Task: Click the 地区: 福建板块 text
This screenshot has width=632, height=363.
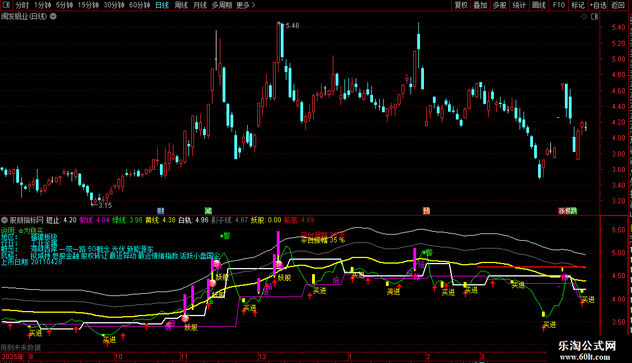Action: coord(30,237)
